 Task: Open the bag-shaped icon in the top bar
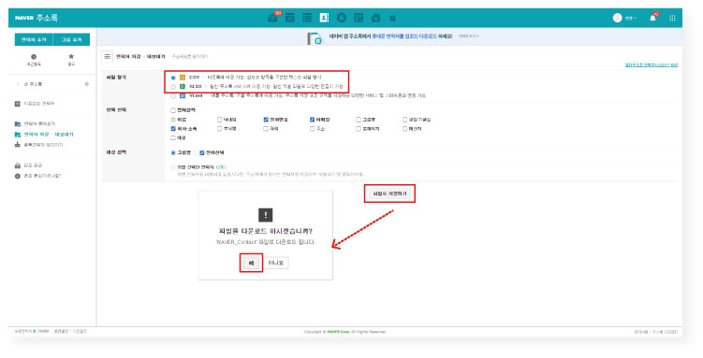point(375,18)
